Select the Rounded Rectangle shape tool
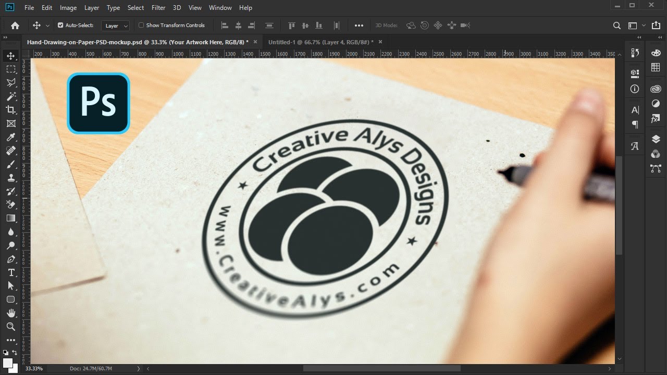Screen dimensions: 667x375 pyautogui.click(x=10, y=299)
